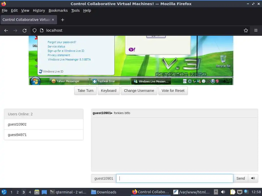Click the Keyboard button
Image resolution: width=262 pixels, height=196 pixels.
pos(108,91)
